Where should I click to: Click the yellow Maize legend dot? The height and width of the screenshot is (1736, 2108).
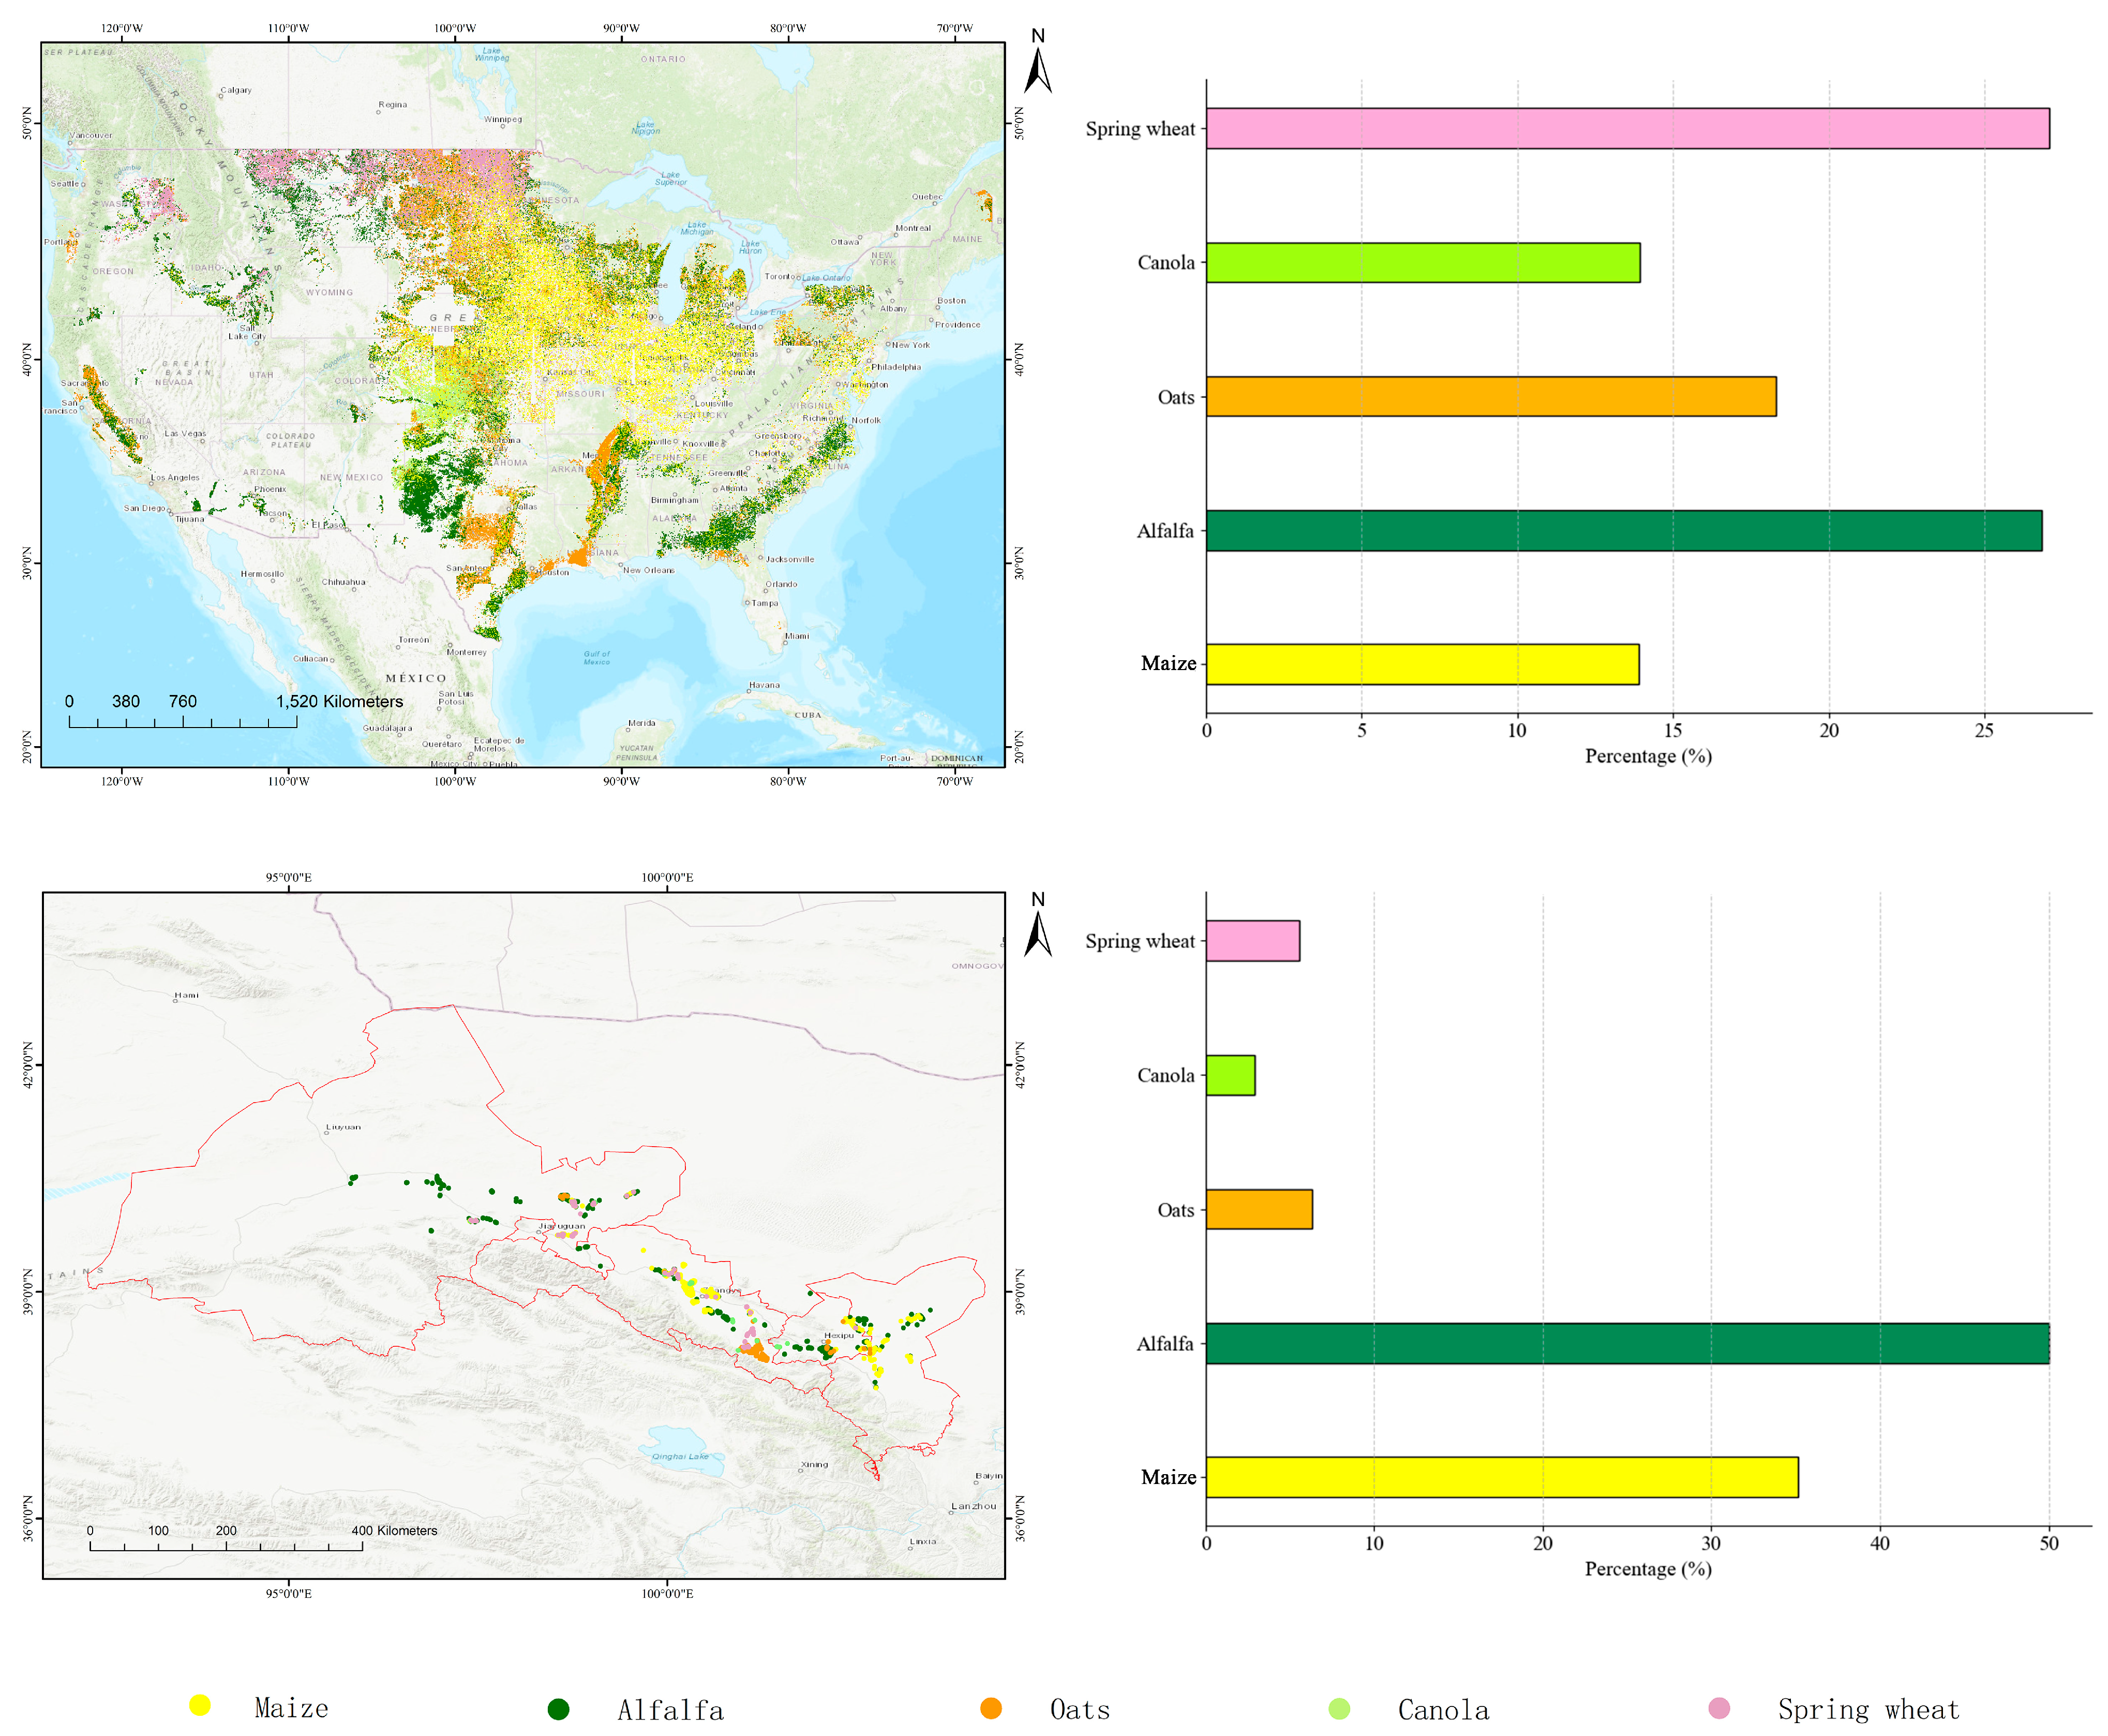pyautogui.click(x=200, y=1705)
